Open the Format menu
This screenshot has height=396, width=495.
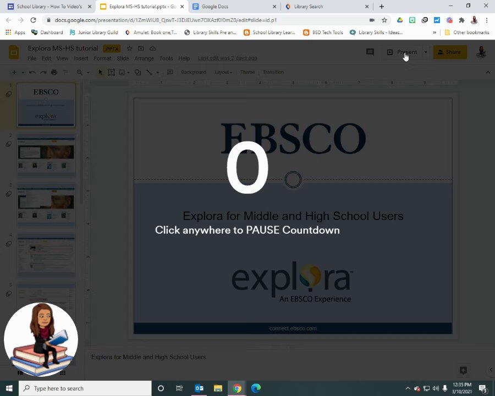pos(102,58)
